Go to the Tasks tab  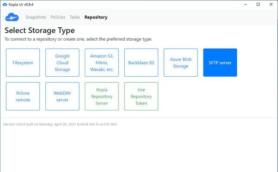coord(75,17)
